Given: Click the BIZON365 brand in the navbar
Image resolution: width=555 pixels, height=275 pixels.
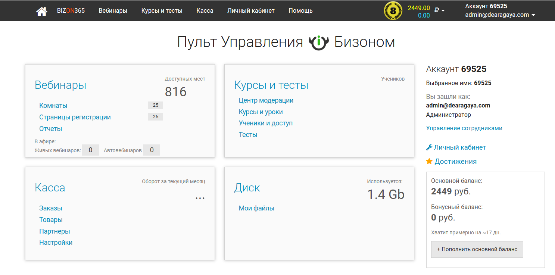Looking at the screenshot, I should click(71, 11).
